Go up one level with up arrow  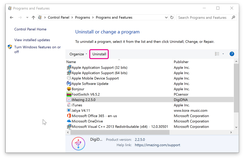[x=33, y=17]
